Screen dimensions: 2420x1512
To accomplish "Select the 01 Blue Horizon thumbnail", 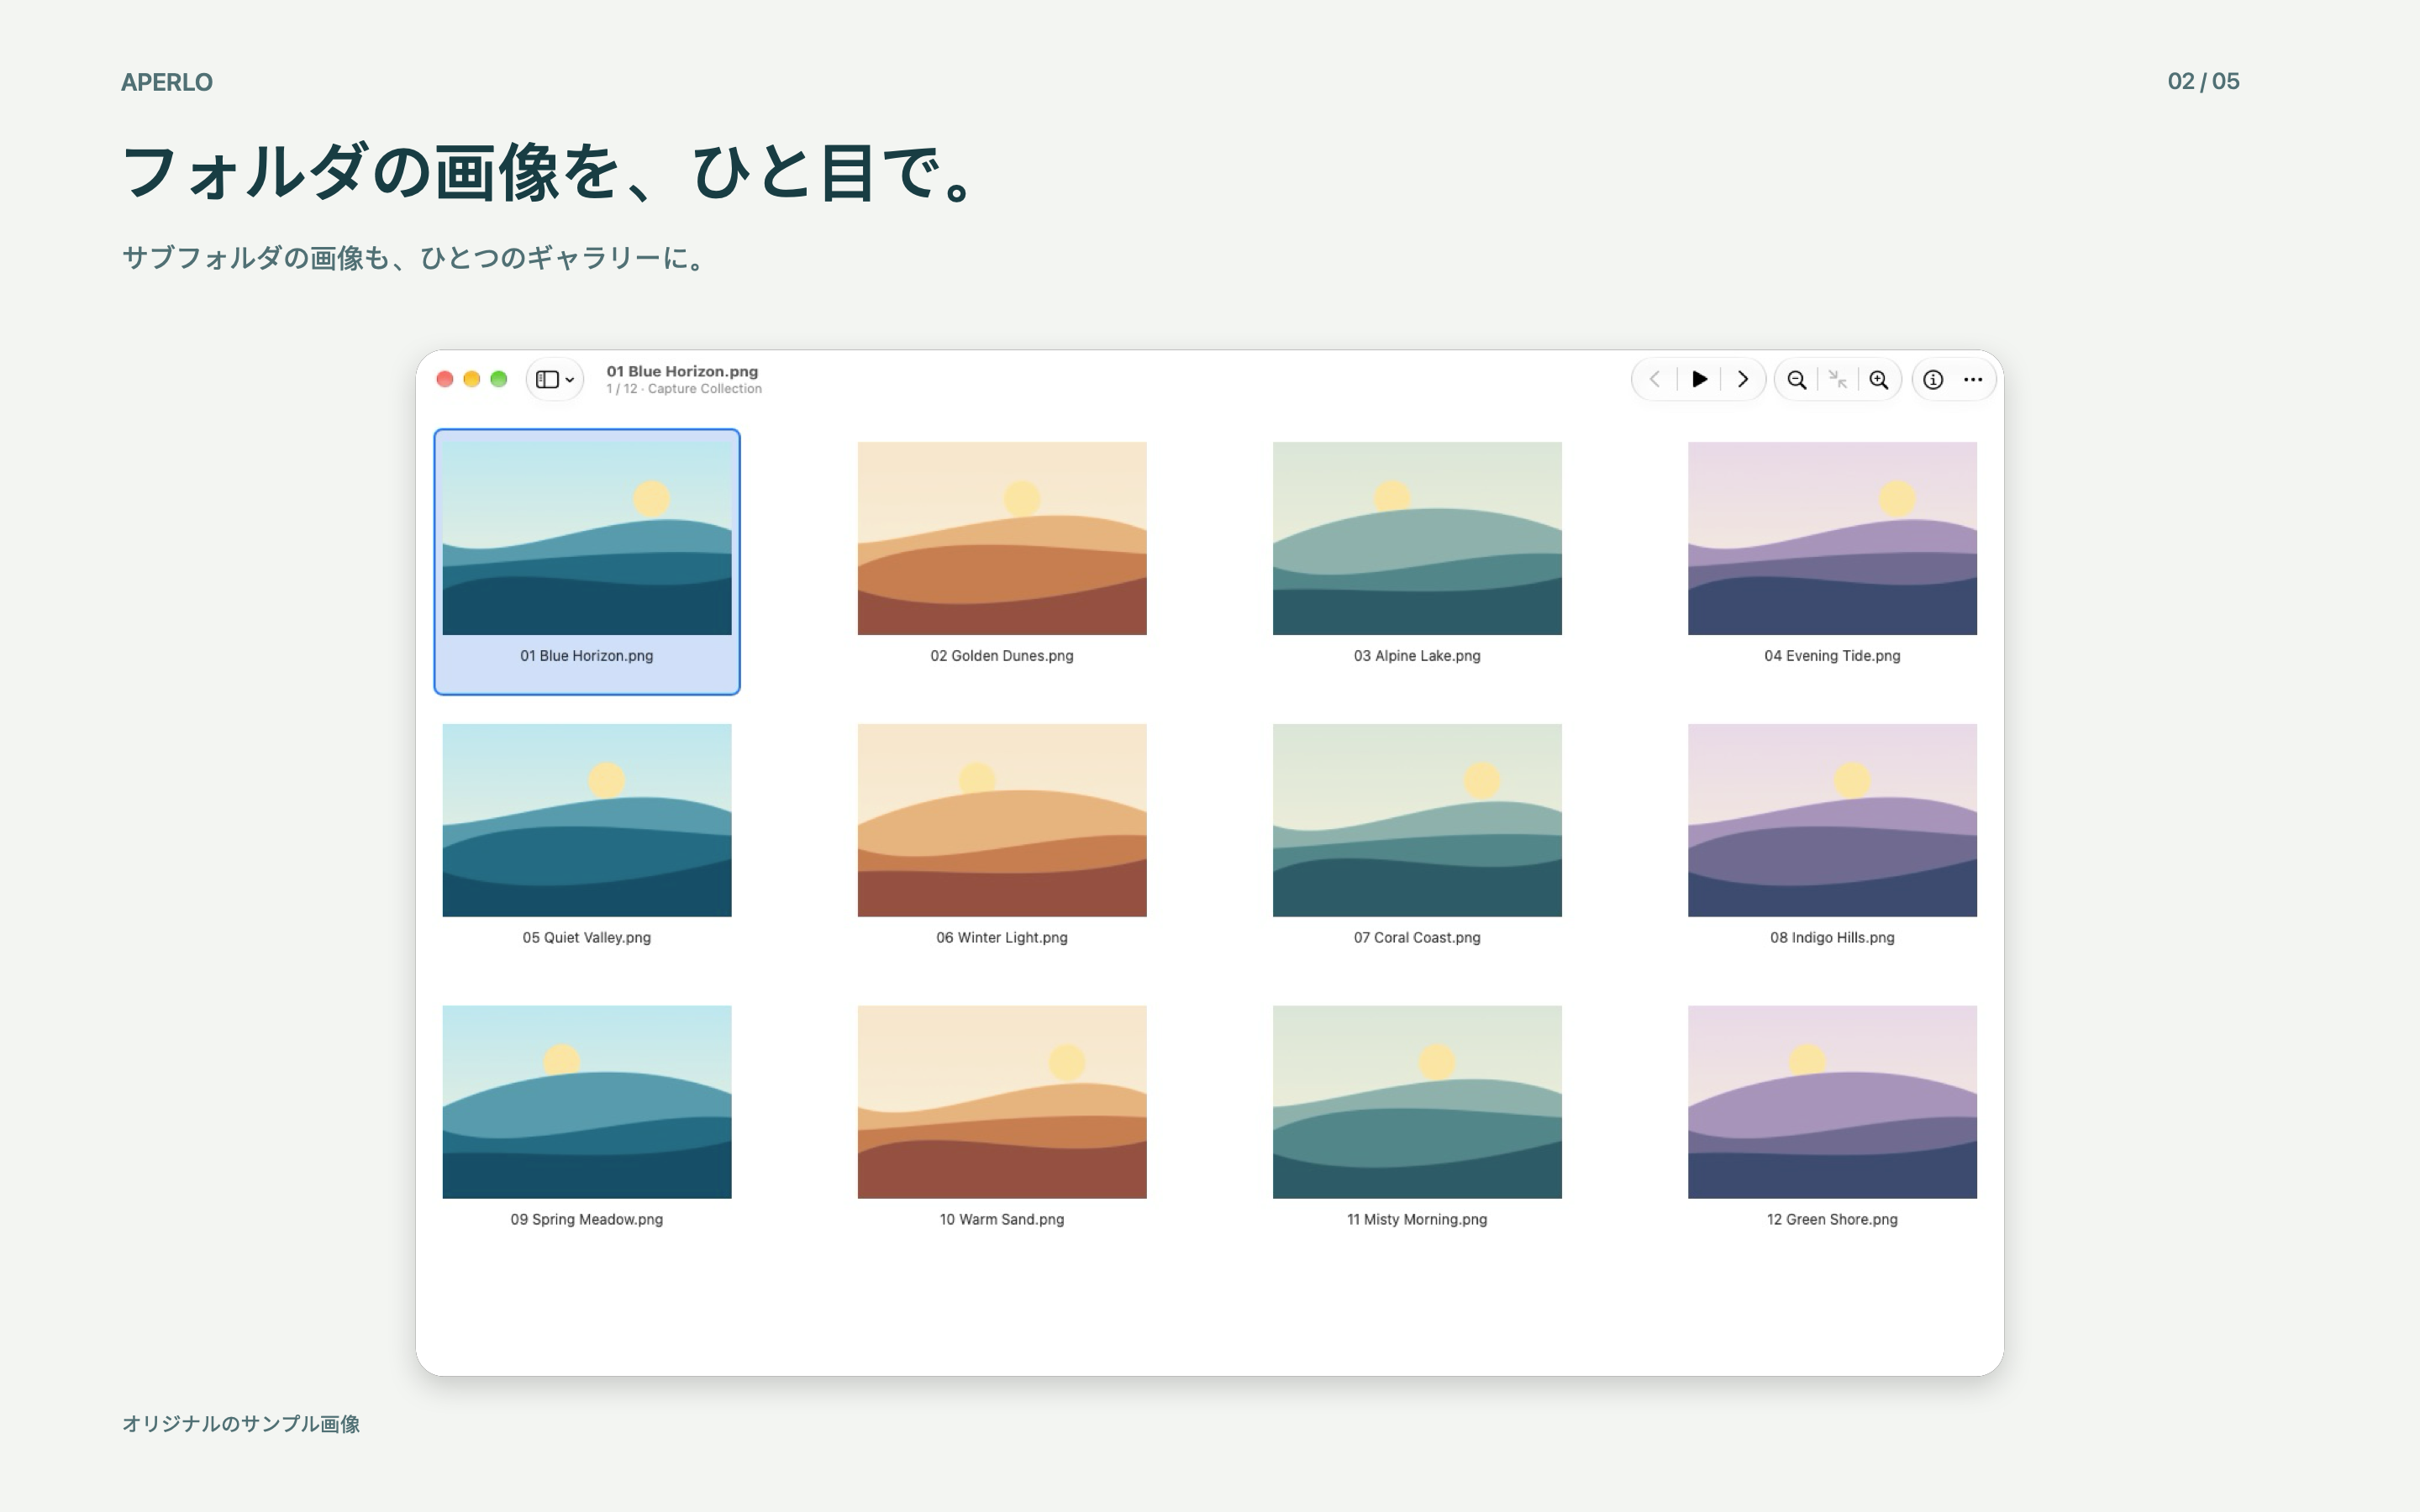I will tap(587, 538).
